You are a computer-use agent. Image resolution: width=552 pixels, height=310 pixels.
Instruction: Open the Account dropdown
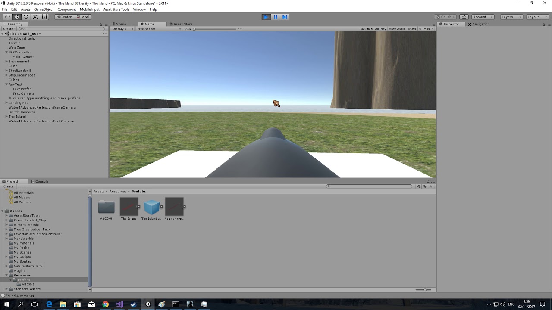pyautogui.click(x=483, y=17)
